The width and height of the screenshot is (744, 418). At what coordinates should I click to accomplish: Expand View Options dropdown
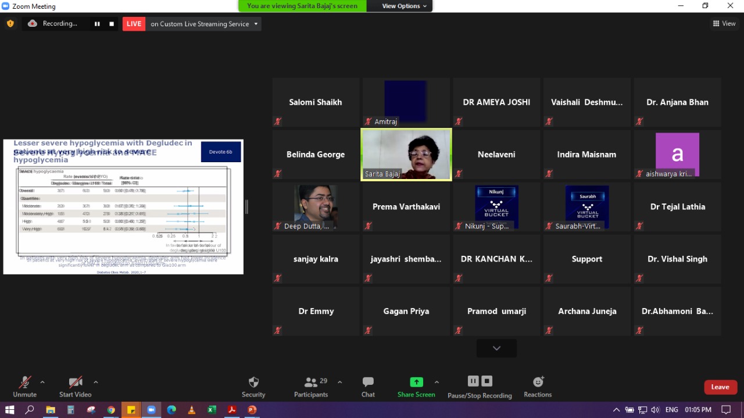pyautogui.click(x=405, y=6)
